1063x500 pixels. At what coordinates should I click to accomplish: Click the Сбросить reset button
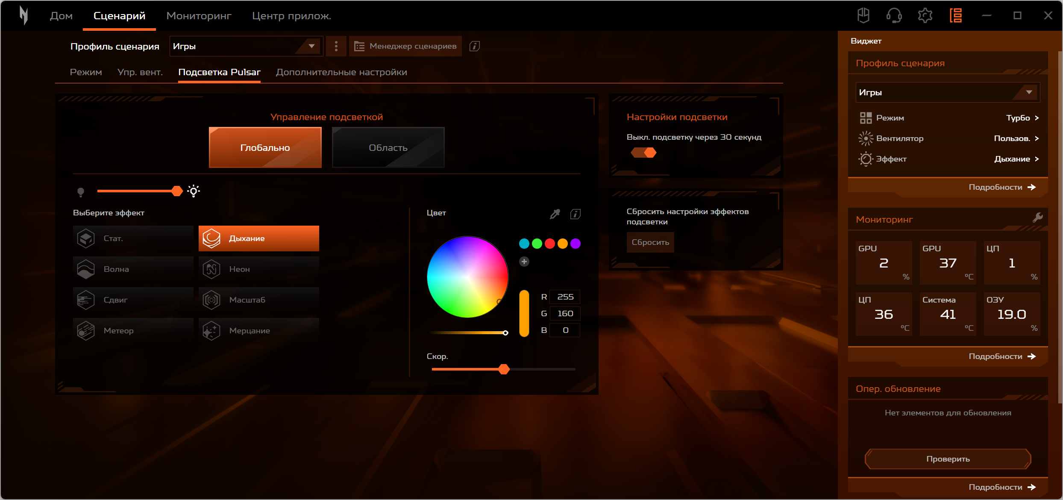[650, 242]
